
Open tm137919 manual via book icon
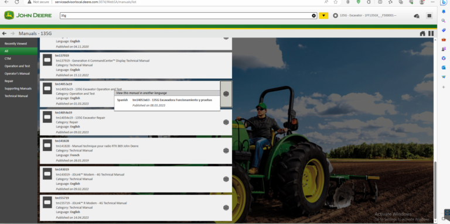(47, 60)
